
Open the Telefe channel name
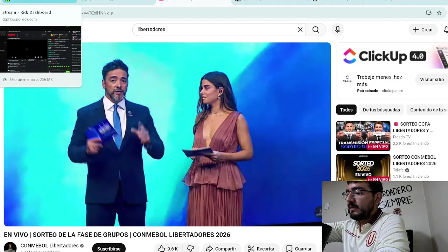(398, 170)
